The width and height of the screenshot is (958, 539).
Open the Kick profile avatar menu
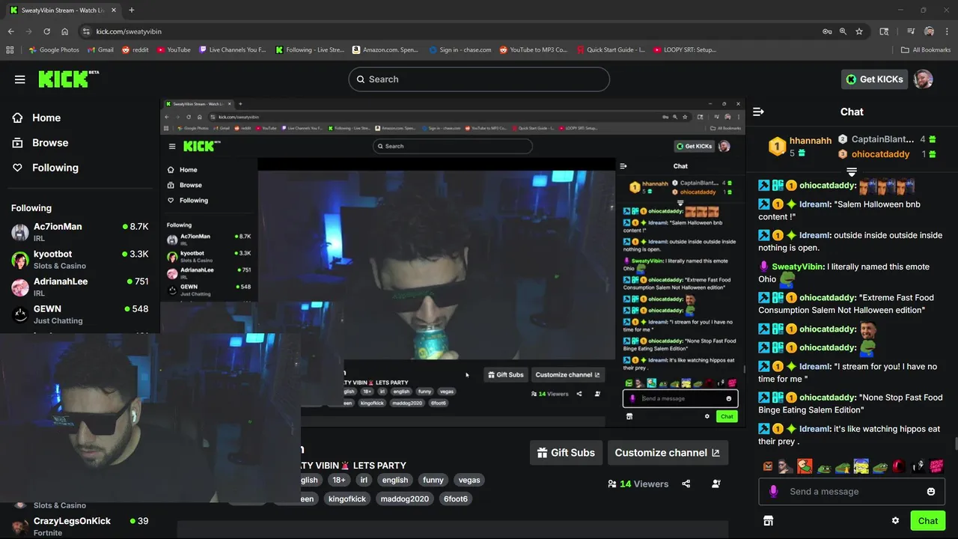(x=924, y=79)
